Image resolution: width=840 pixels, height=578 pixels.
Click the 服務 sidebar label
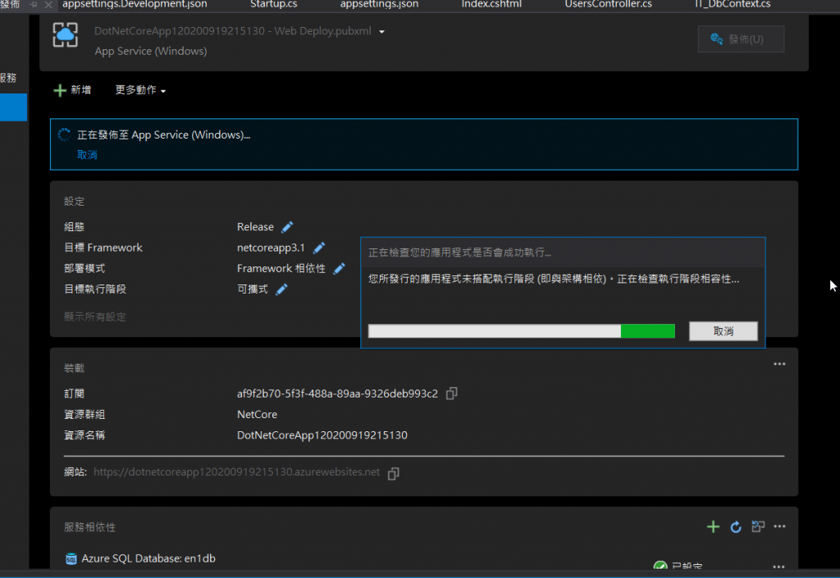(x=8, y=78)
